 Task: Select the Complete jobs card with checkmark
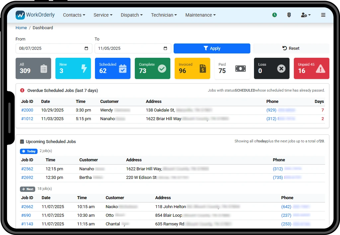tap(152, 68)
